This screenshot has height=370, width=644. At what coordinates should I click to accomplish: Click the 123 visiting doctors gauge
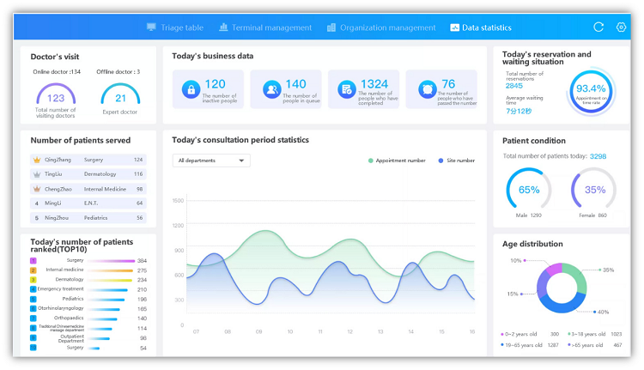[x=56, y=94]
